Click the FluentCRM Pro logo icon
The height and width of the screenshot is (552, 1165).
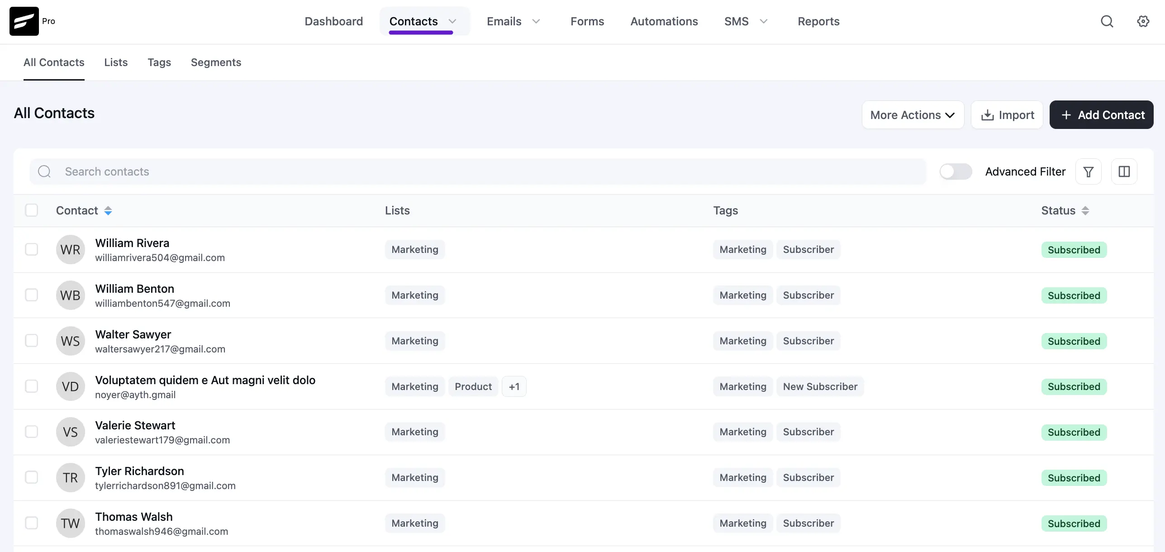[x=24, y=21]
